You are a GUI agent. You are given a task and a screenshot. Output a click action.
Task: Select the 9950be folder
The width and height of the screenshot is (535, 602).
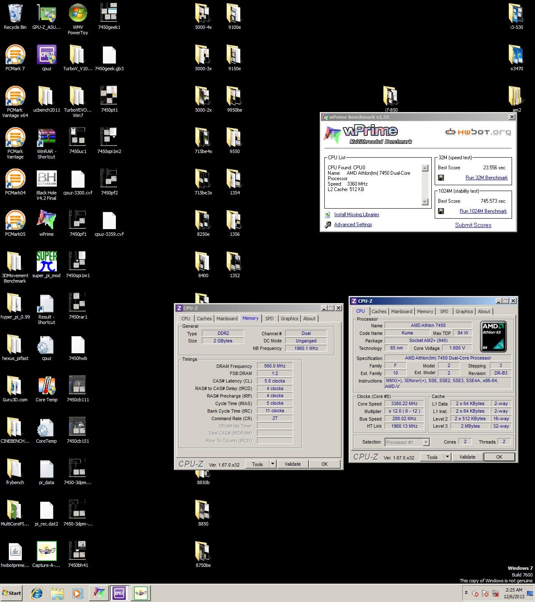pos(234,99)
